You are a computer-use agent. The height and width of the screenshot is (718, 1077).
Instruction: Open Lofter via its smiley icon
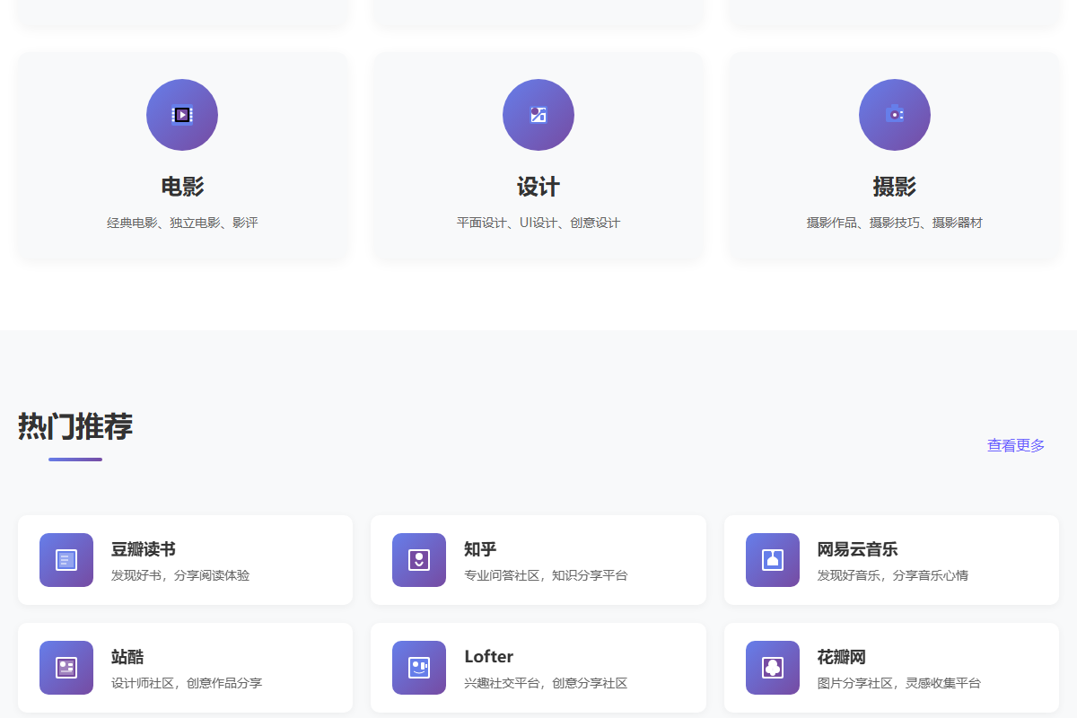point(418,667)
